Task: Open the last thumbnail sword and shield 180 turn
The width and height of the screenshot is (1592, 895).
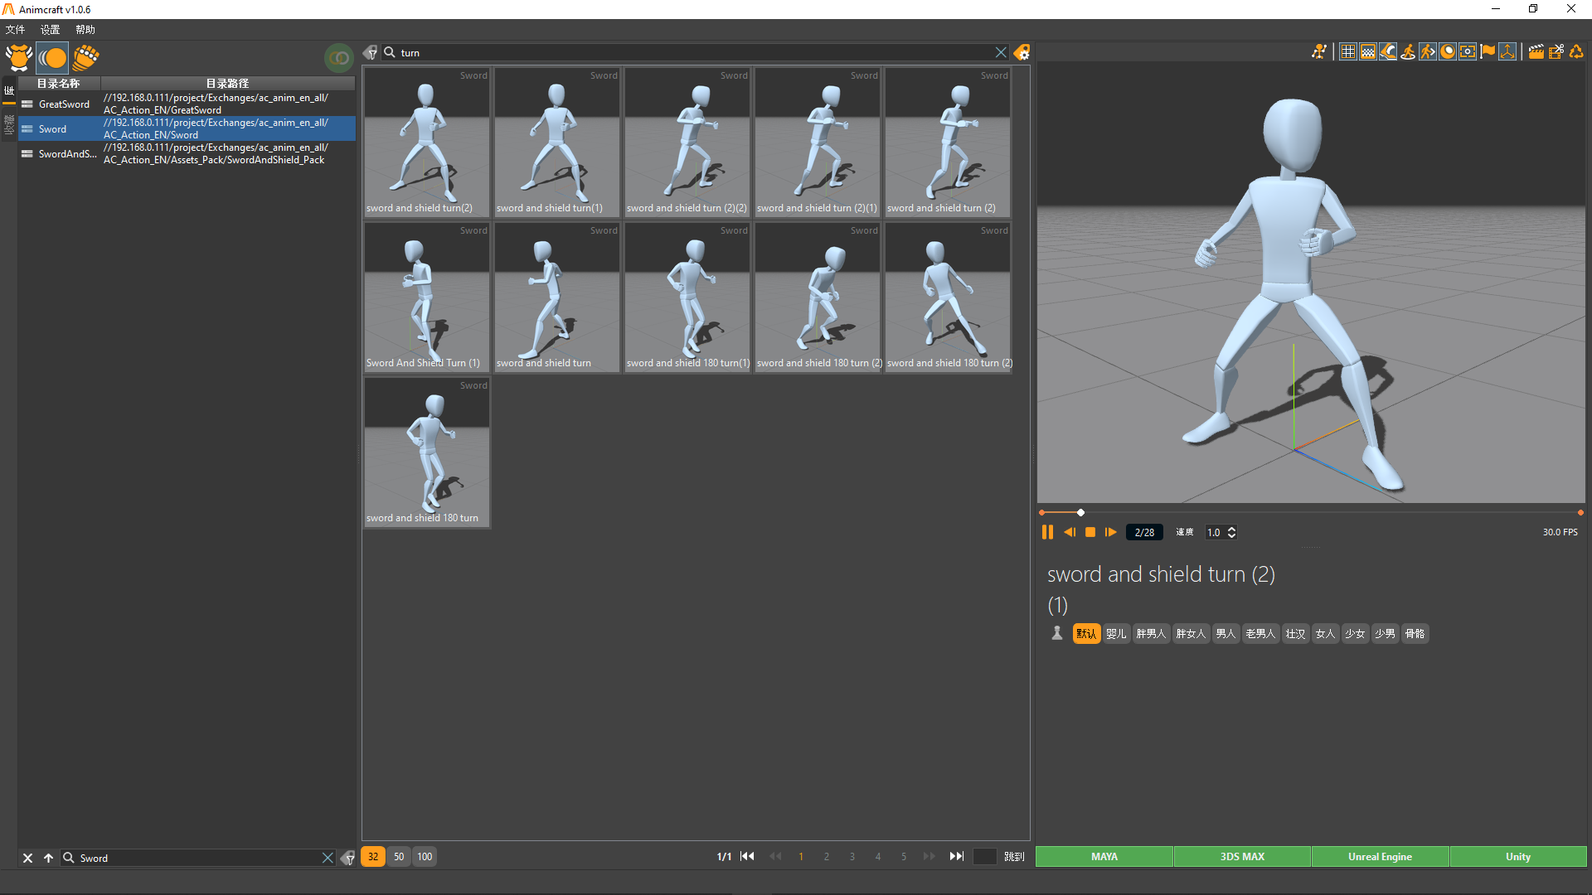Action: [427, 452]
